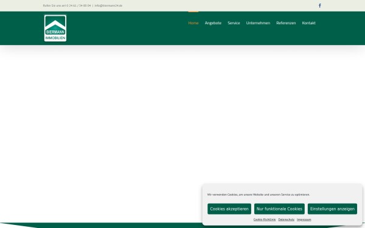Open the Cookie-Richtlinie link

(x=265, y=219)
